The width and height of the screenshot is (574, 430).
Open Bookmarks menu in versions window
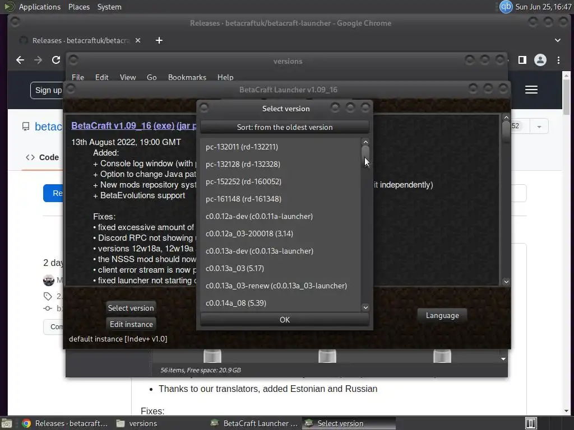pyautogui.click(x=187, y=77)
